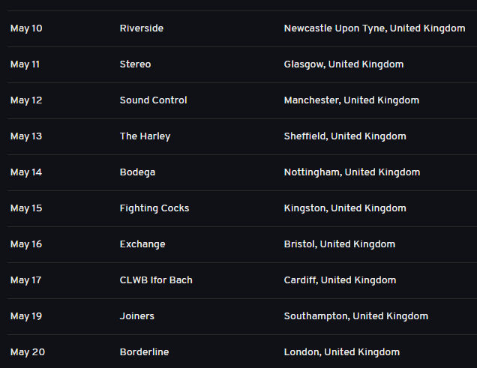Select the Newcastle Upon Tyne location
The height and width of the screenshot is (368, 477).
point(374,28)
